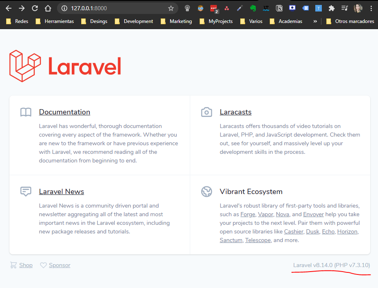
Task: Open the blue T extension icon
Action: coord(319,9)
